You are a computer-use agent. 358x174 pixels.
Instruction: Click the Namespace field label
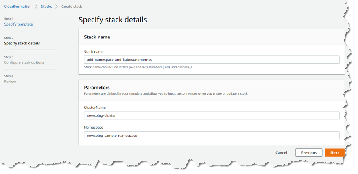[94, 128]
